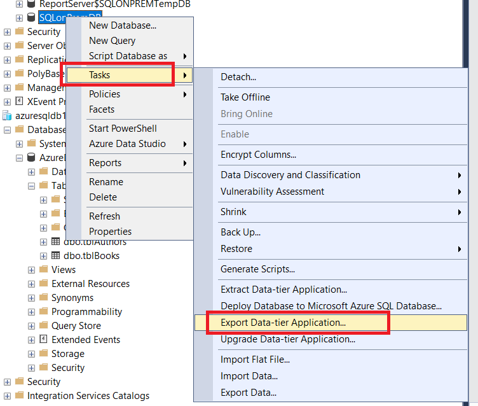Image resolution: width=478 pixels, height=406 pixels.
Task: Click the dbo.tblBooks table icon
Action: pyautogui.click(x=55, y=256)
